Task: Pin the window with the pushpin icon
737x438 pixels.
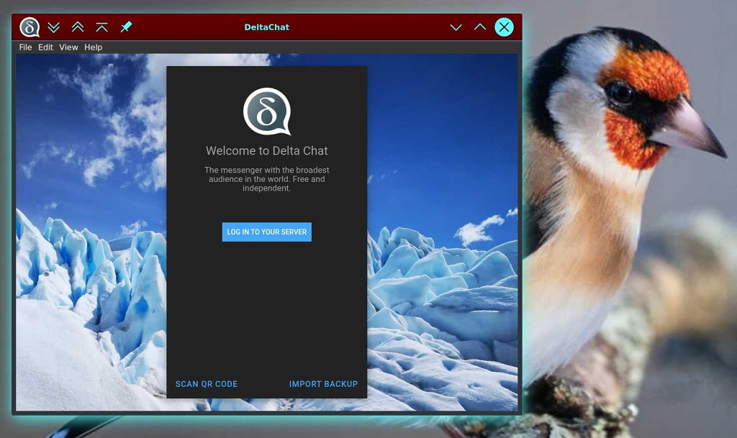Action: click(126, 27)
